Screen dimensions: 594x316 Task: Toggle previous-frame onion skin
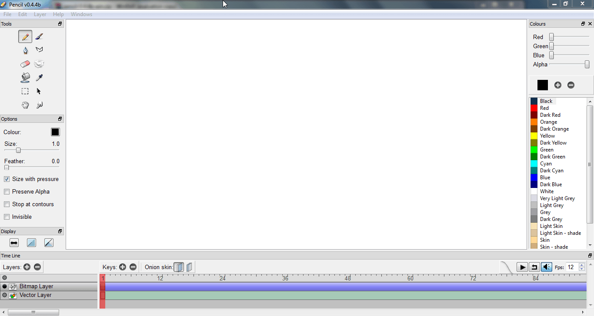point(179,267)
